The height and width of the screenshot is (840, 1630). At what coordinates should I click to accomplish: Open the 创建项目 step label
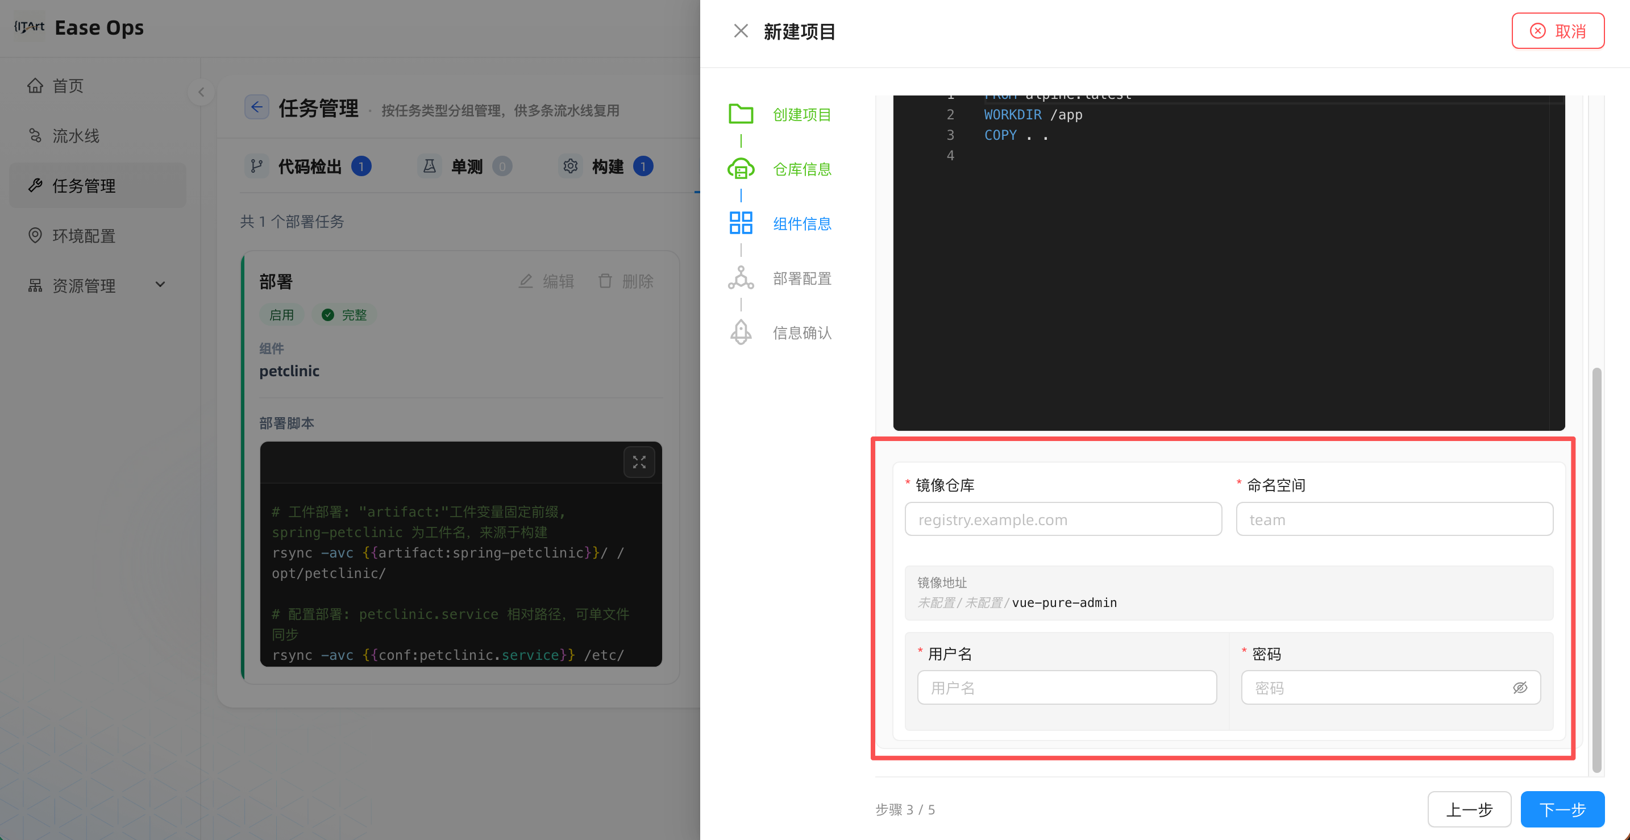pos(802,114)
